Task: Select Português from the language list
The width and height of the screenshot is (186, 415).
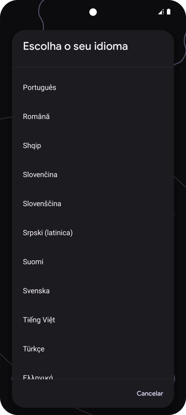Action: point(39,88)
